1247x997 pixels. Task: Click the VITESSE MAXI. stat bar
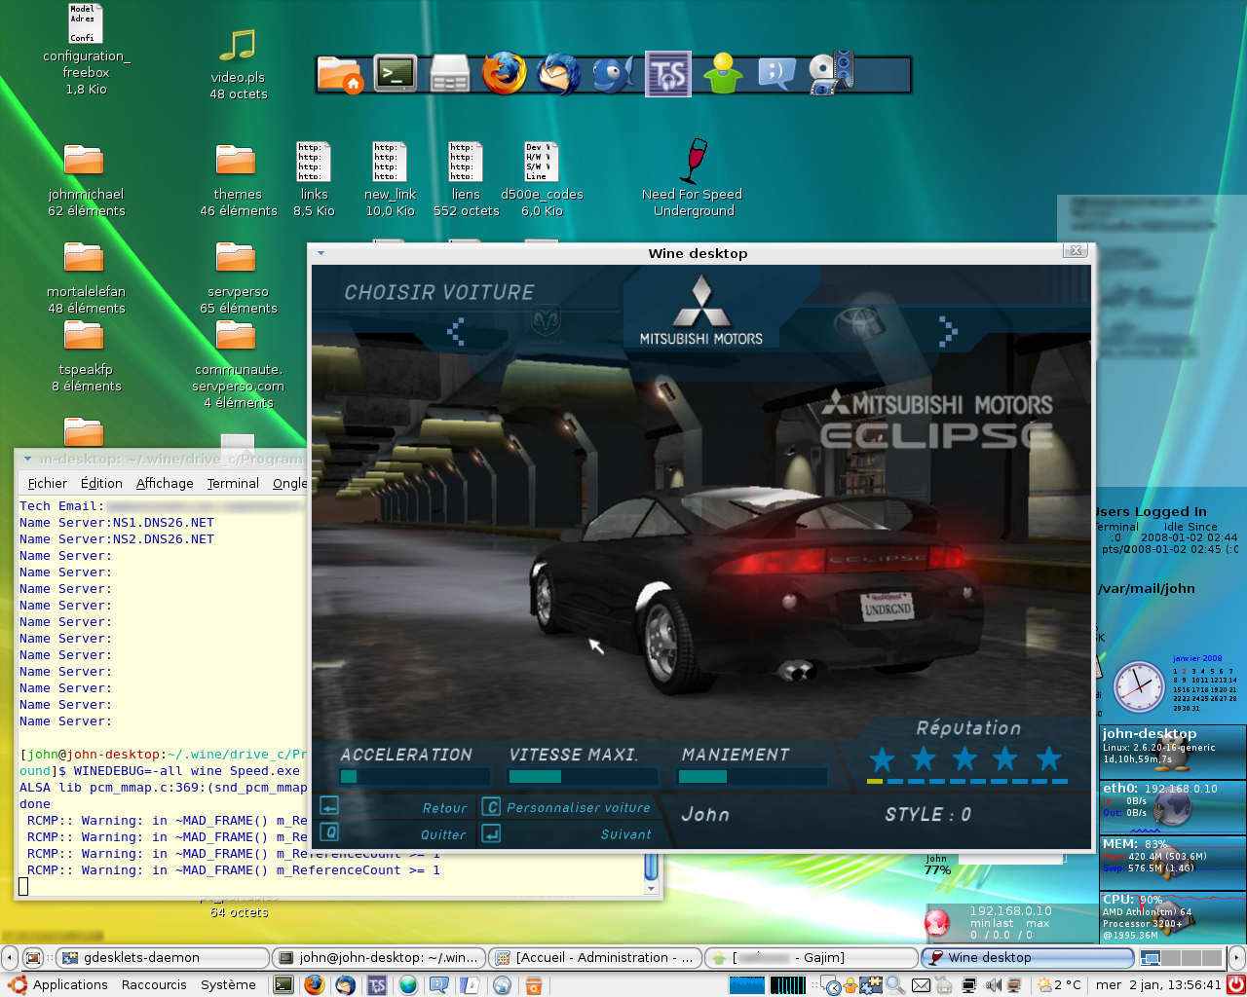[x=583, y=776]
